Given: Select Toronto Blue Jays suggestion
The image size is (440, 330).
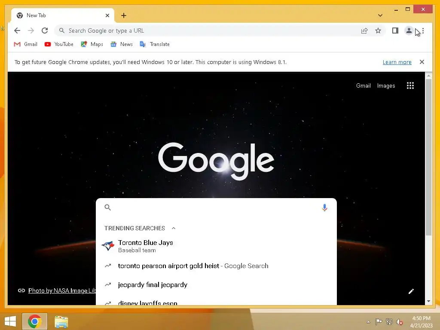Looking at the screenshot, I should (216, 246).
